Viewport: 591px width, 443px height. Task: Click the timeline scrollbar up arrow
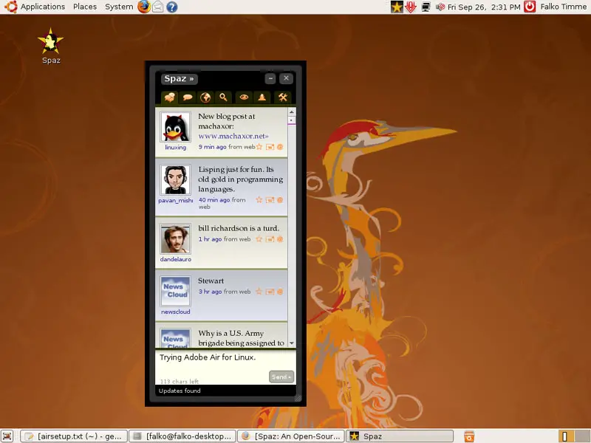291,112
